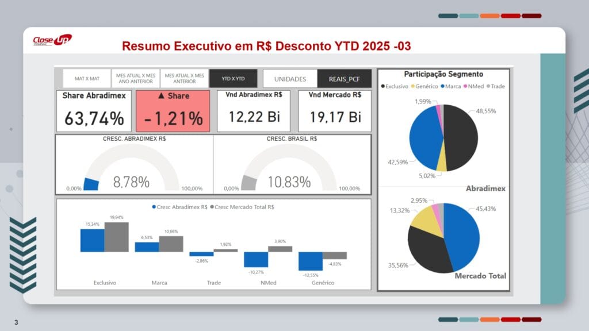Viewport: 589px width, 331px height.
Task: Click the gray Genérico bar labeled -4,83%
Action: 335,256
